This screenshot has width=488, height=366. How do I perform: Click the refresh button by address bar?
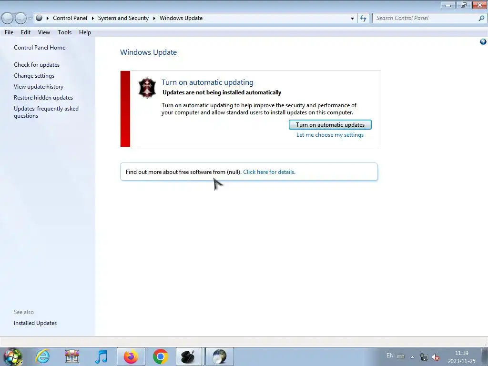(363, 19)
